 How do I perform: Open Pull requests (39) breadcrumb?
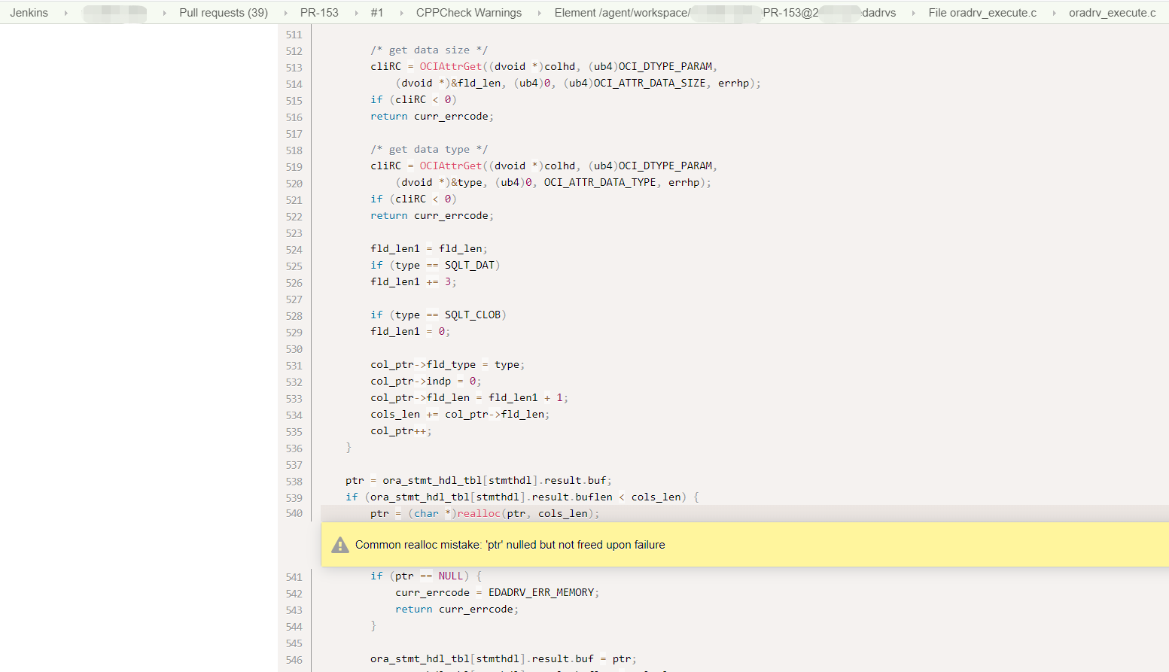pos(223,13)
